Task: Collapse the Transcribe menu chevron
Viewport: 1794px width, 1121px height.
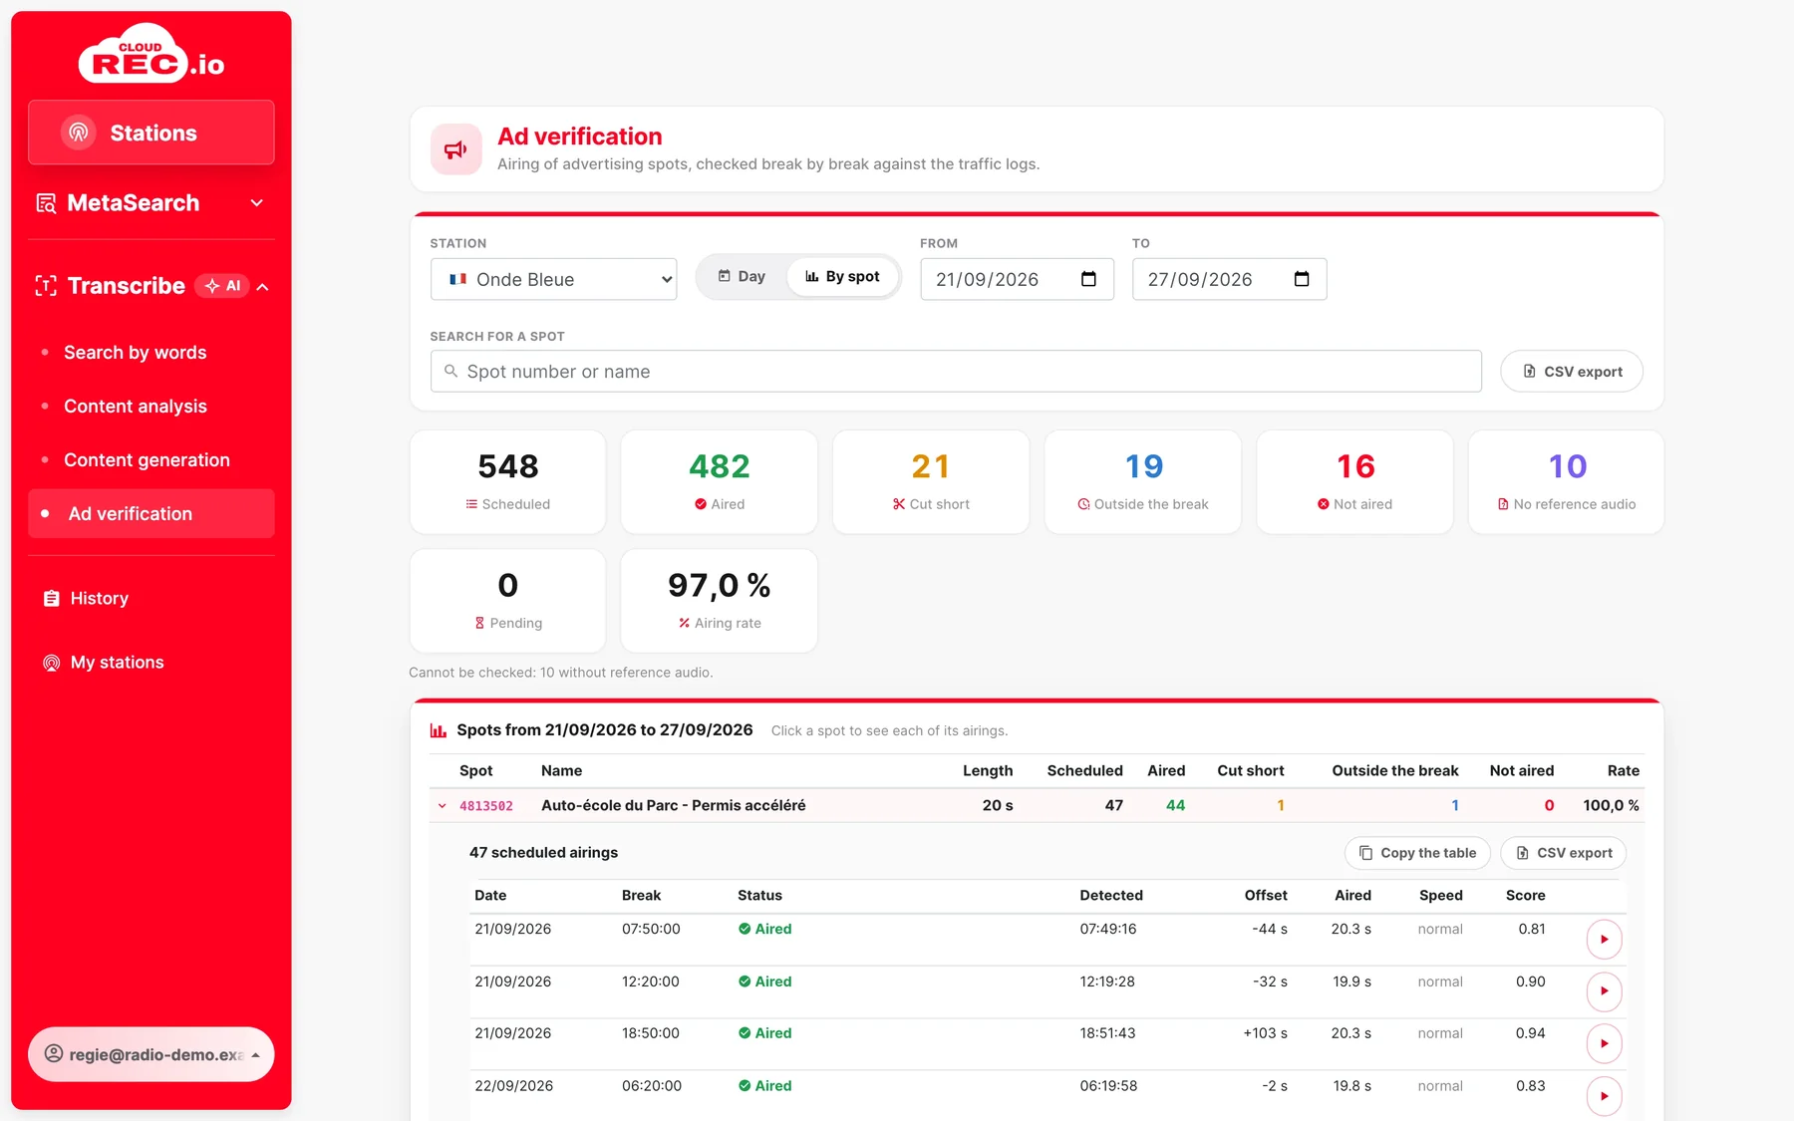Action: 263,287
